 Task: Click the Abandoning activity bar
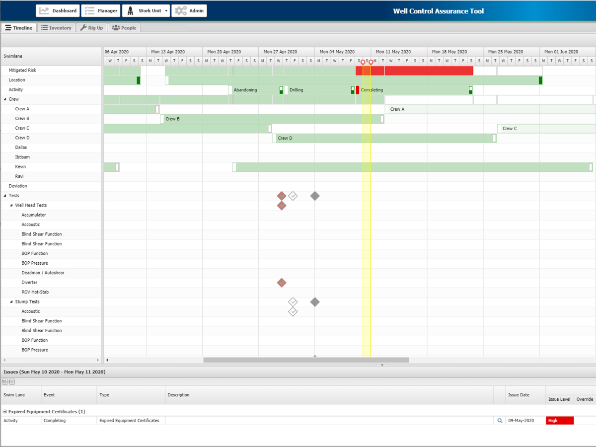coord(254,90)
